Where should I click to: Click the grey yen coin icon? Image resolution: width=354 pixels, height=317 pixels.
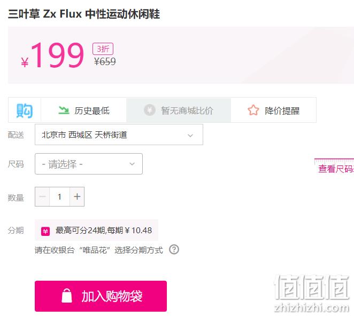(x=149, y=110)
